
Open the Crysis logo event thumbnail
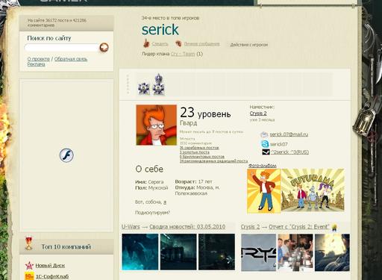click(259, 252)
